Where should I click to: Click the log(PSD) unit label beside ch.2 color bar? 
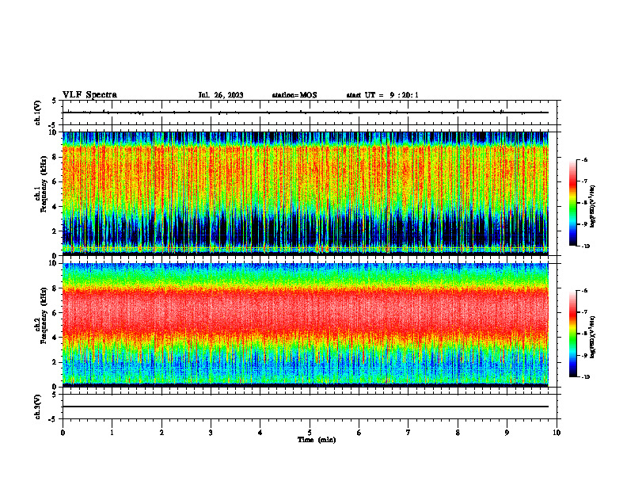coord(593,338)
